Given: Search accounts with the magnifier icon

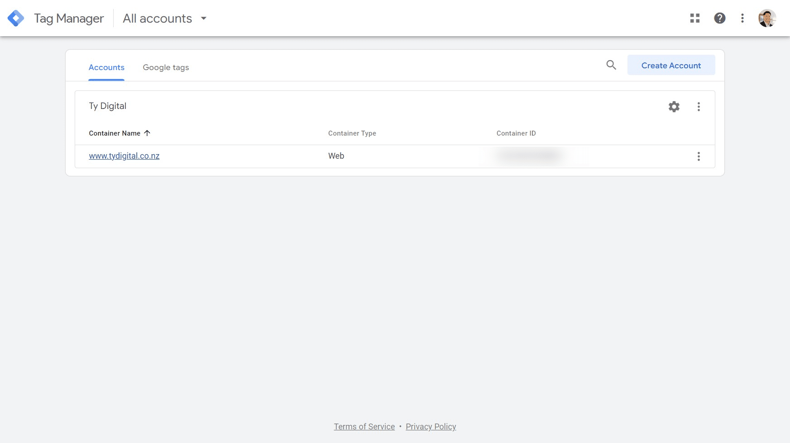Looking at the screenshot, I should (611, 65).
